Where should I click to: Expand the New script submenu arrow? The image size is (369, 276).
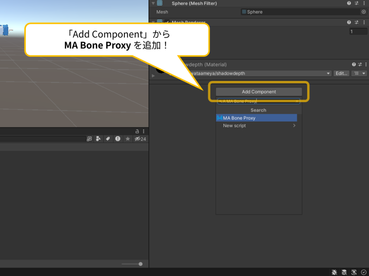tap(294, 126)
